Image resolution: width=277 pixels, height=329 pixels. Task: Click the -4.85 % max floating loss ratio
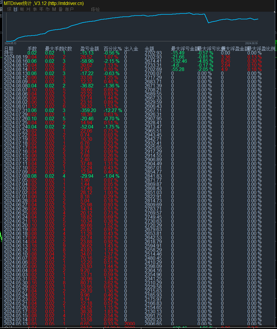[x=205, y=61]
